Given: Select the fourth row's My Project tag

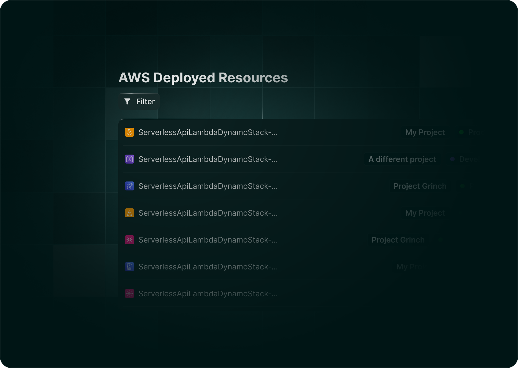Looking at the screenshot, I should pos(425,213).
